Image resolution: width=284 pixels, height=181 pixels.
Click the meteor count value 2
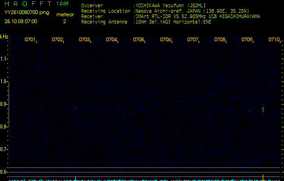tap(65, 21)
